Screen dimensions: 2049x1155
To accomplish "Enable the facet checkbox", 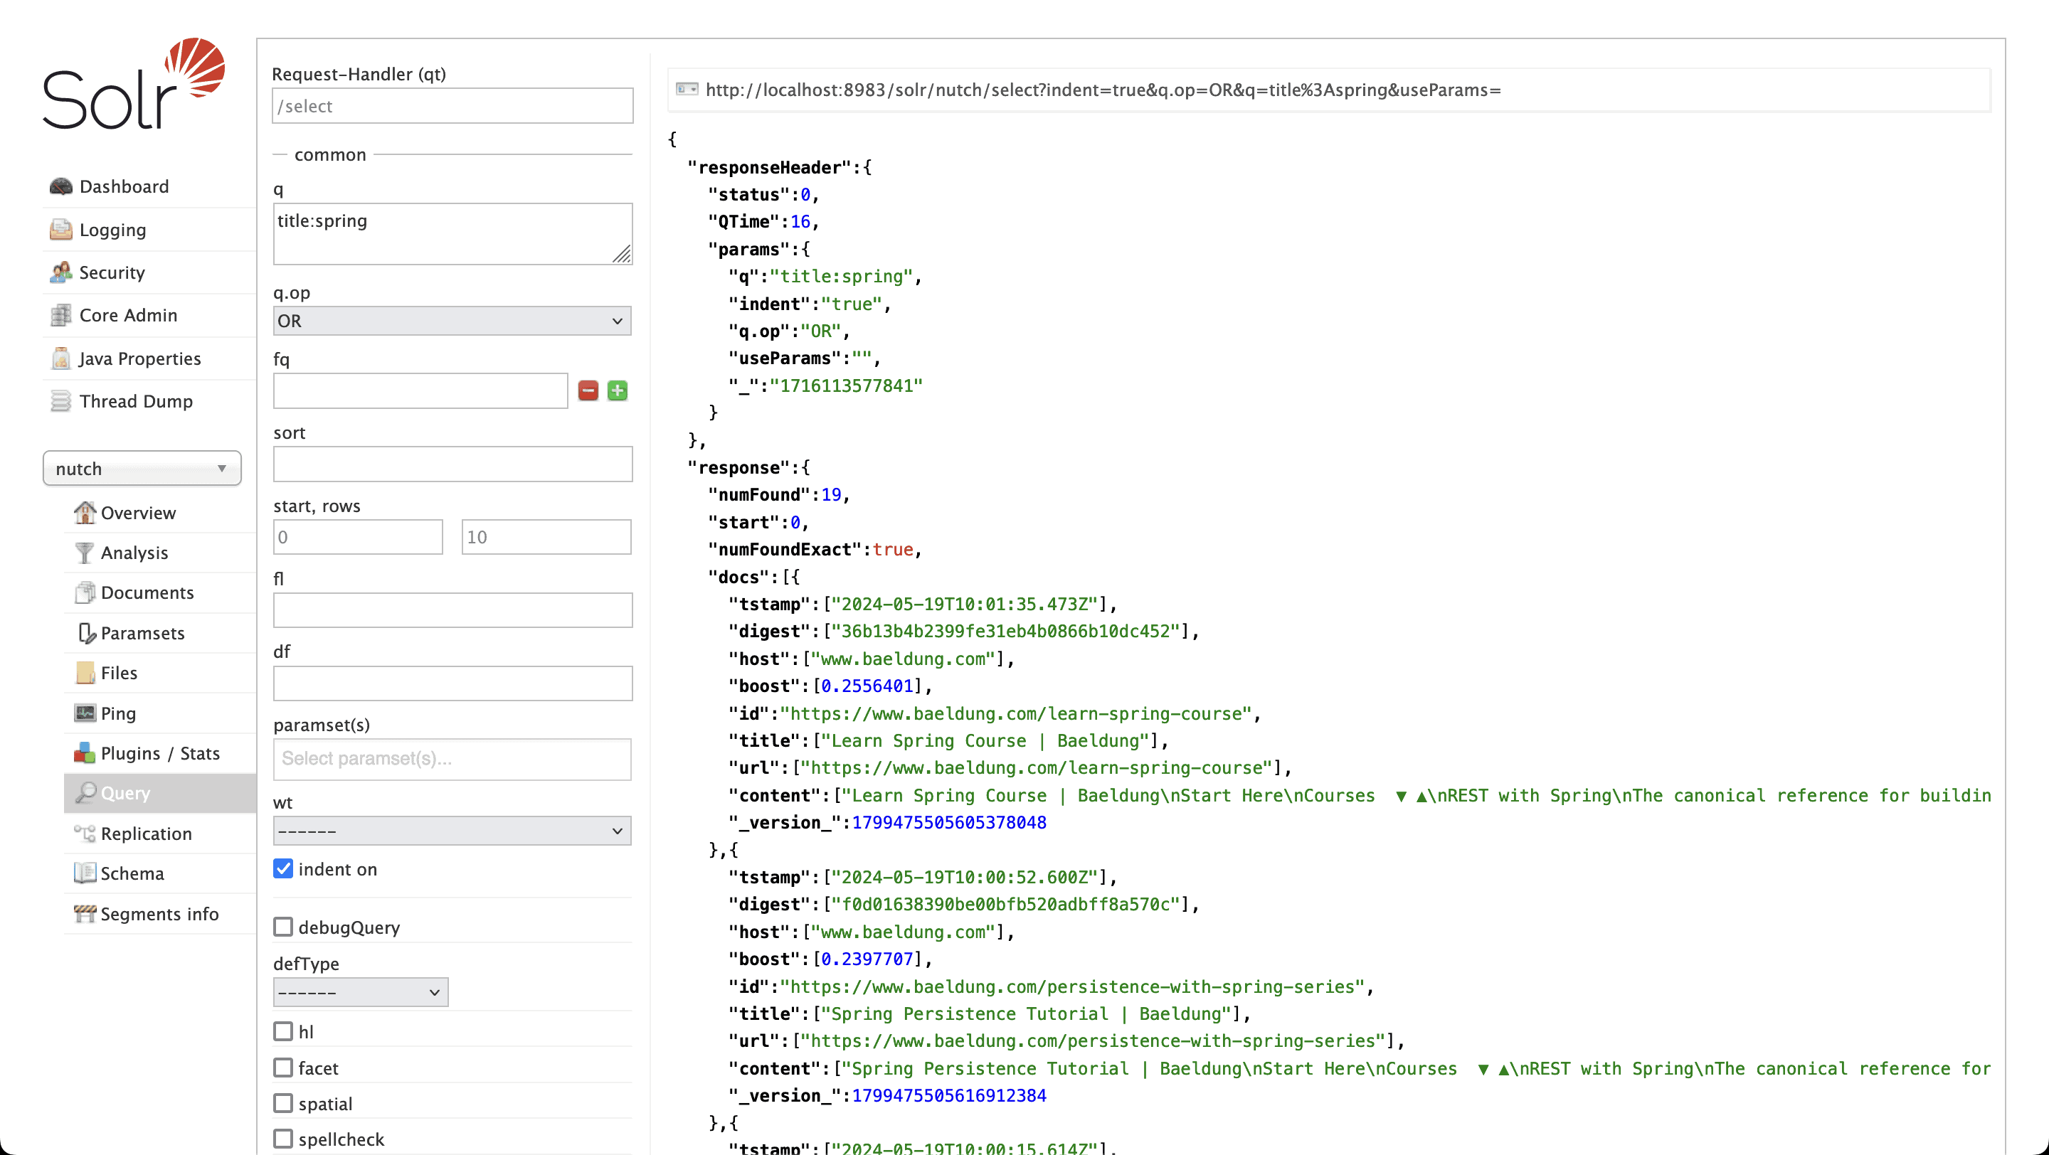I will pos(283,1068).
